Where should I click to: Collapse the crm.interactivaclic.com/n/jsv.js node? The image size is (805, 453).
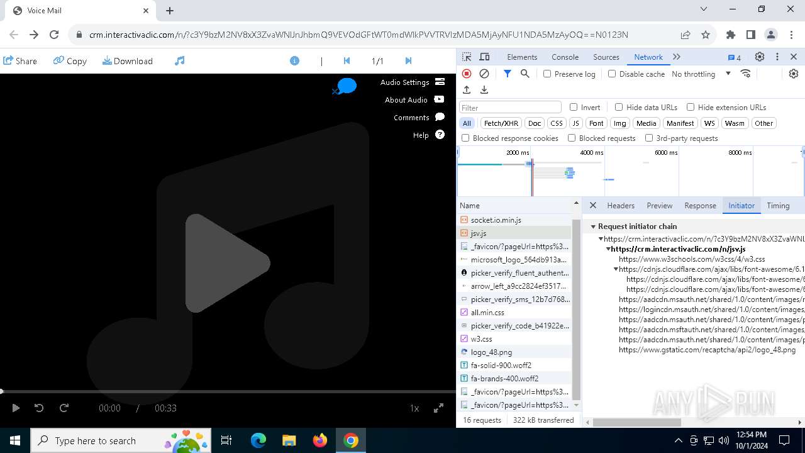pyautogui.click(x=608, y=249)
